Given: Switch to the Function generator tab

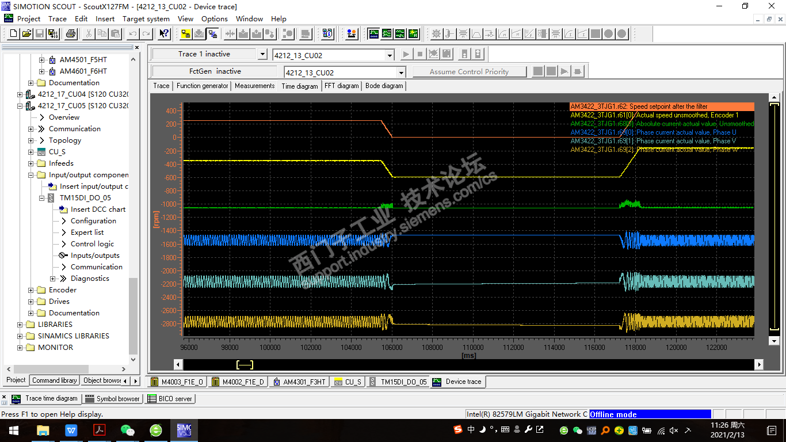Looking at the screenshot, I should tap(202, 86).
